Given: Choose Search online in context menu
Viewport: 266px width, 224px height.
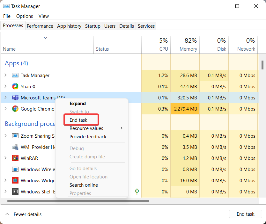Looking at the screenshot, I should [84, 185].
